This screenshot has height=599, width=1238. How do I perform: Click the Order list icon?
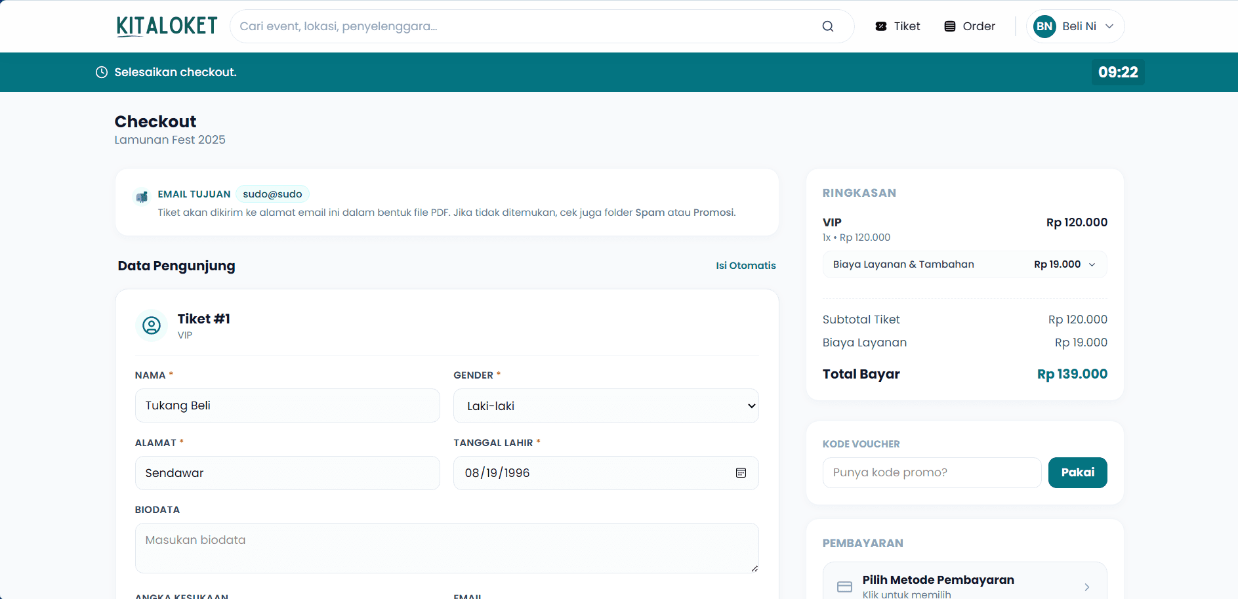click(949, 26)
